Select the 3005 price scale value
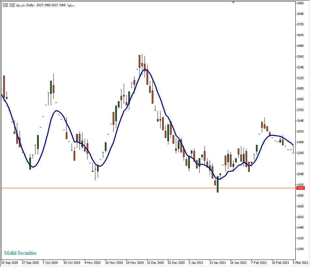The image size is (310, 267). [300, 89]
